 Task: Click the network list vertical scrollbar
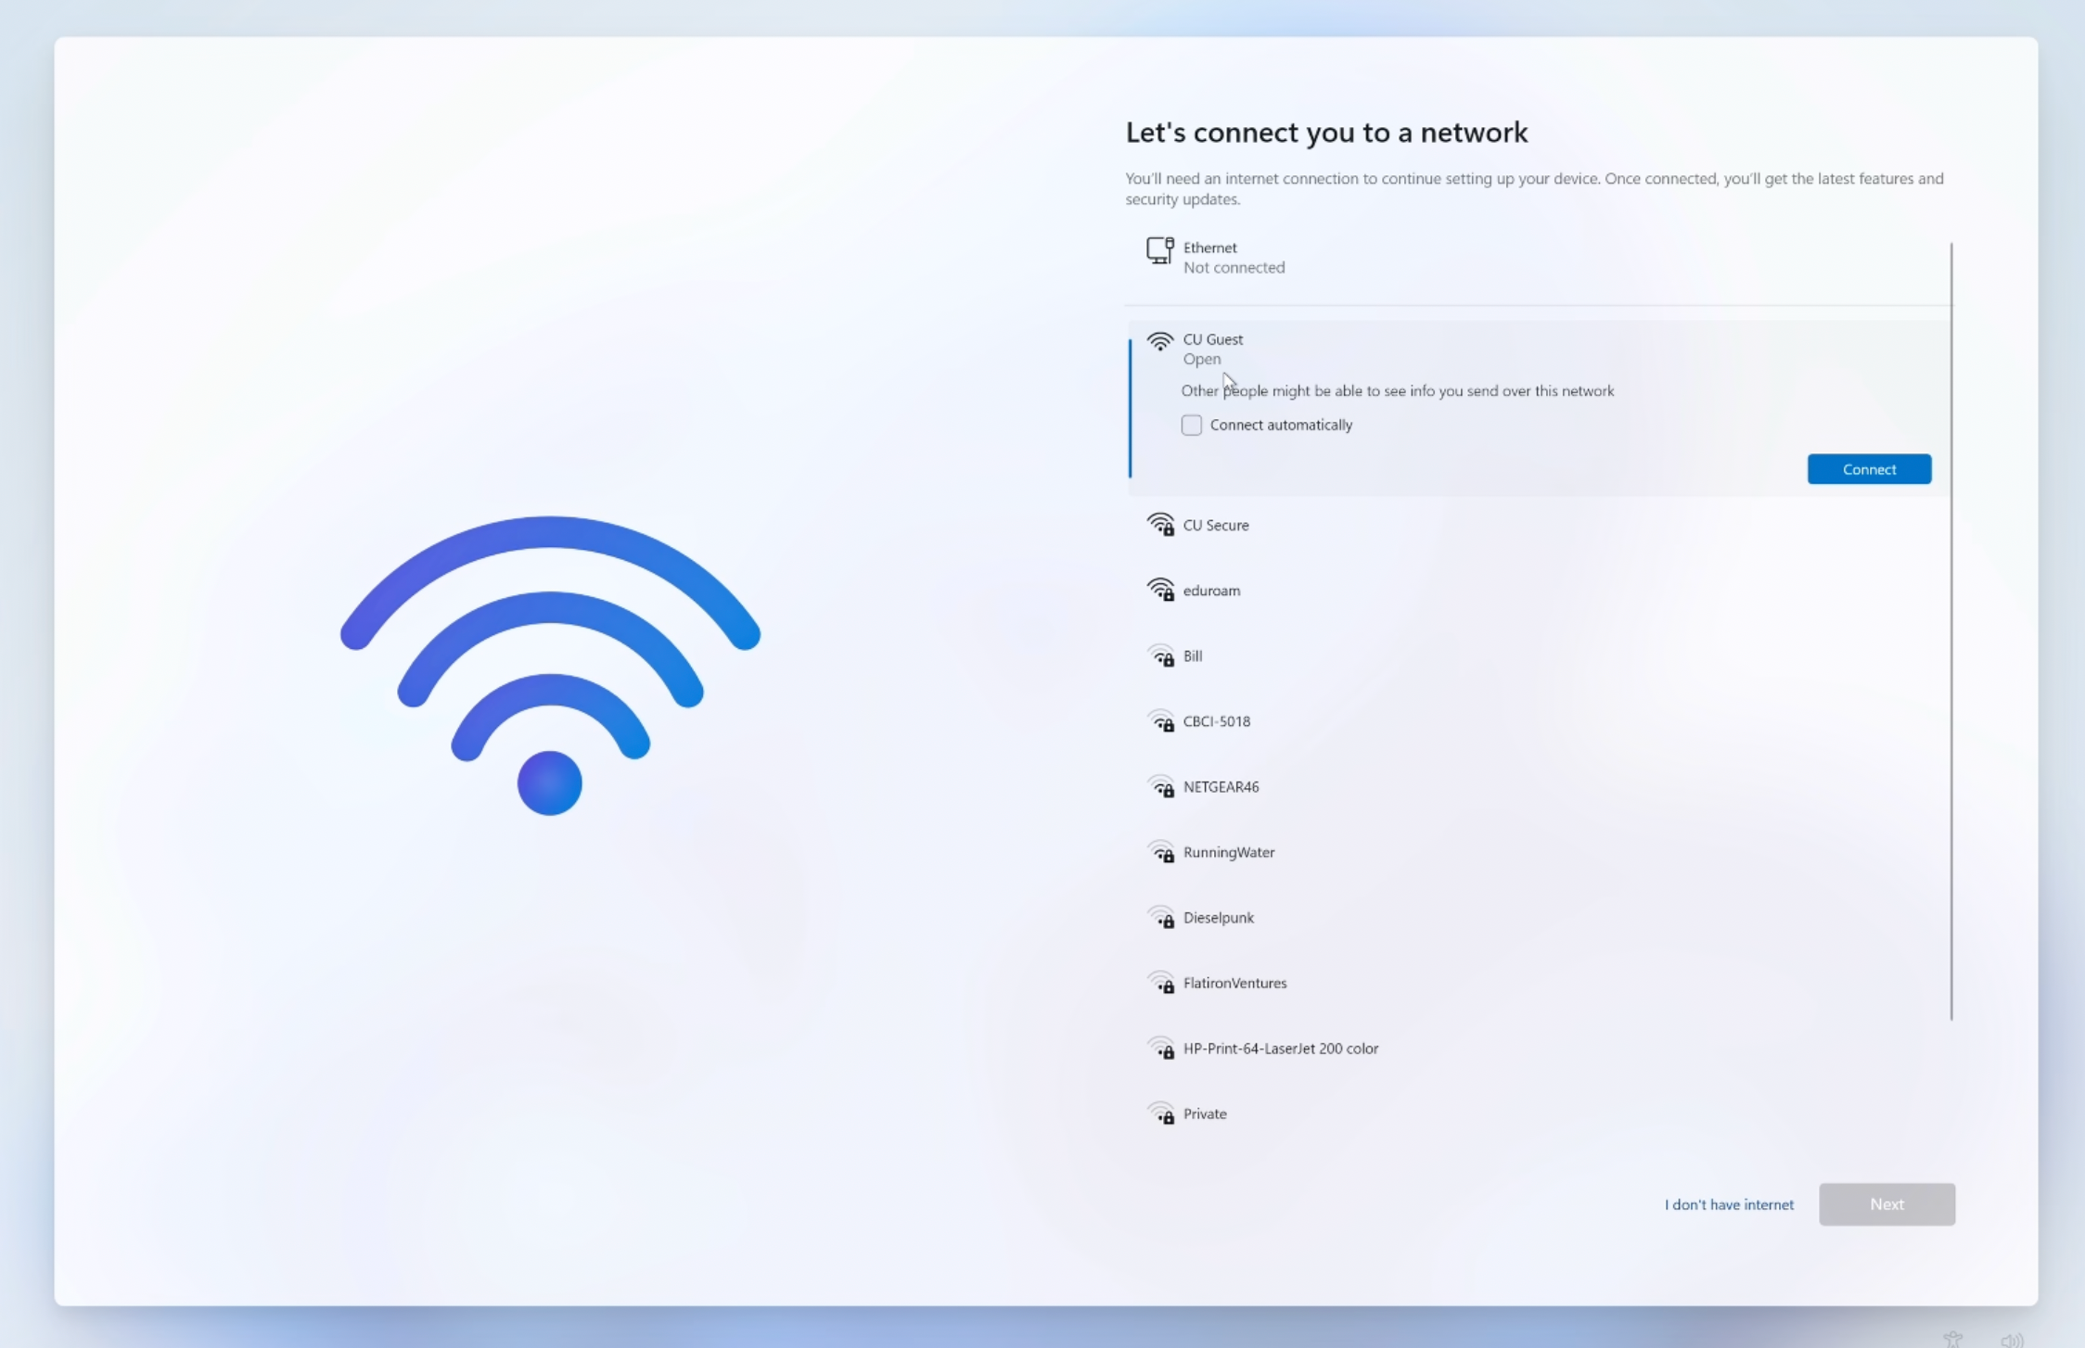point(1951,631)
